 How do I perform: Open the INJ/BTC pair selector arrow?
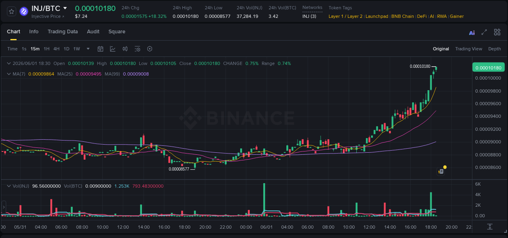pos(65,8)
